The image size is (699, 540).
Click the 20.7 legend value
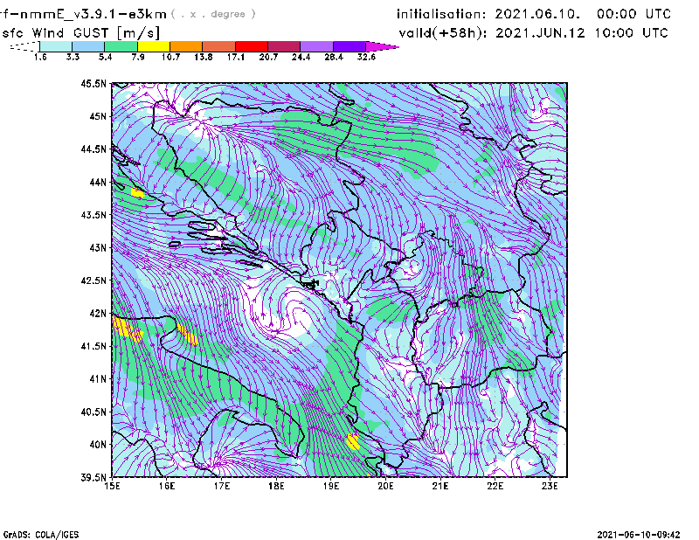pos(268,57)
